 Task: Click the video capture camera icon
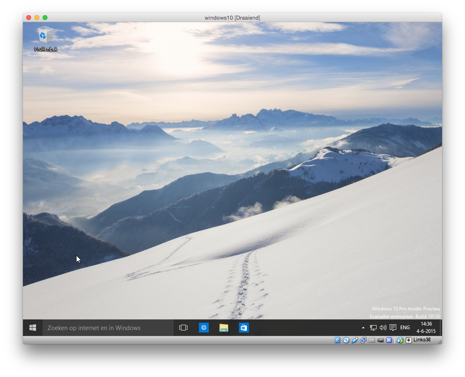coord(380,340)
